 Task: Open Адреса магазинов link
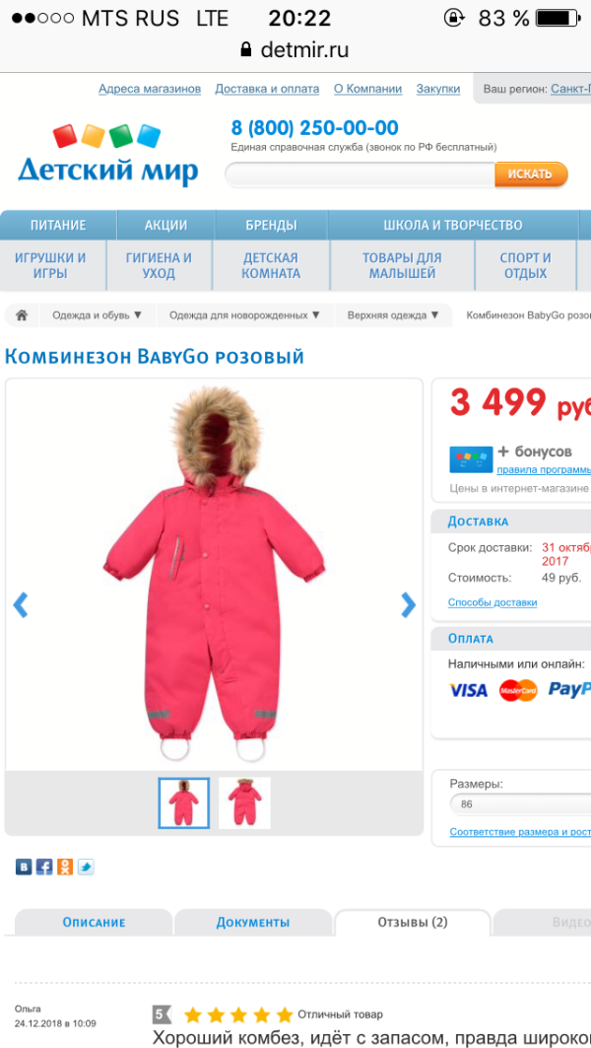[150, 89]
